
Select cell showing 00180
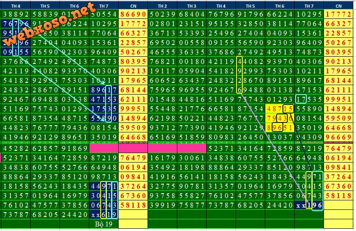click(x=192, y=62)
